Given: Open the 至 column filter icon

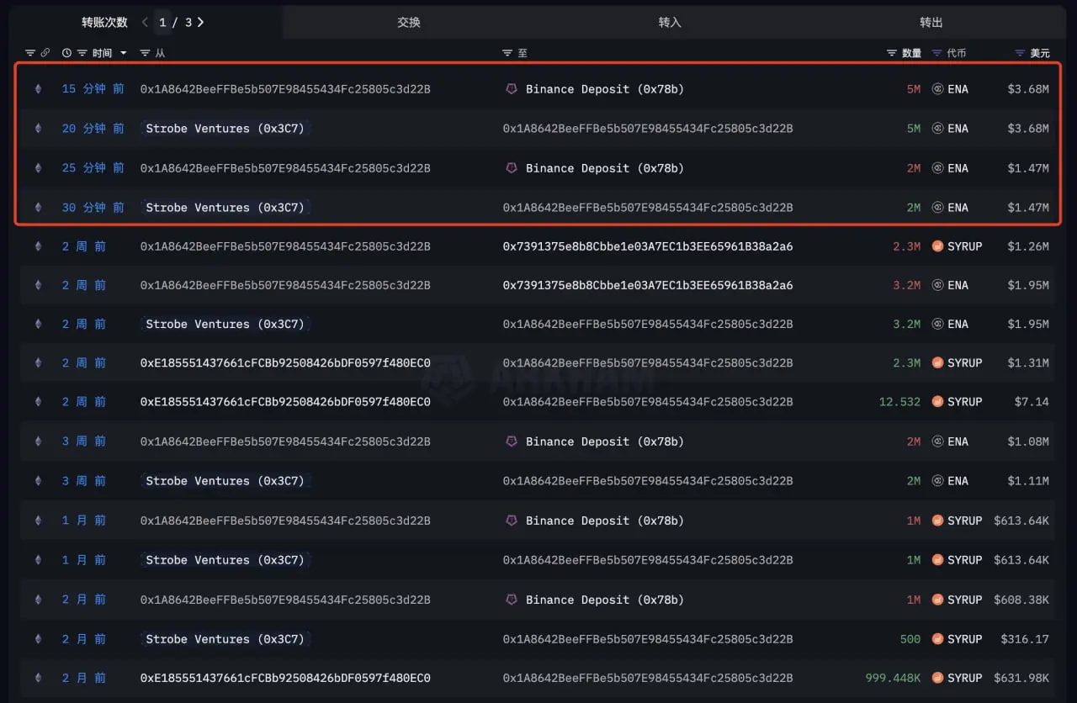Looking at the screenshot, I should (x=507, y=53).
